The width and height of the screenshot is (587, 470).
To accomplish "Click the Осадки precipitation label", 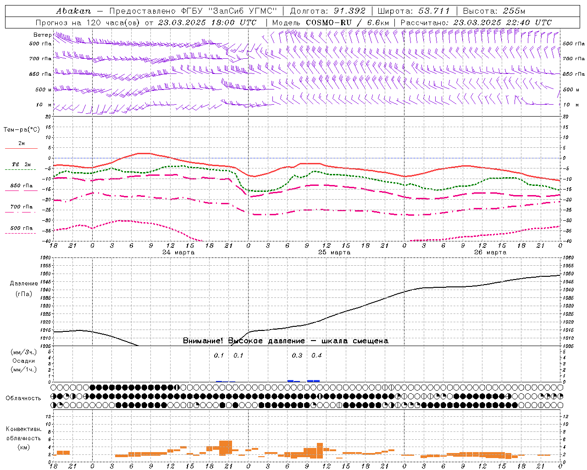I will (24, 361).
